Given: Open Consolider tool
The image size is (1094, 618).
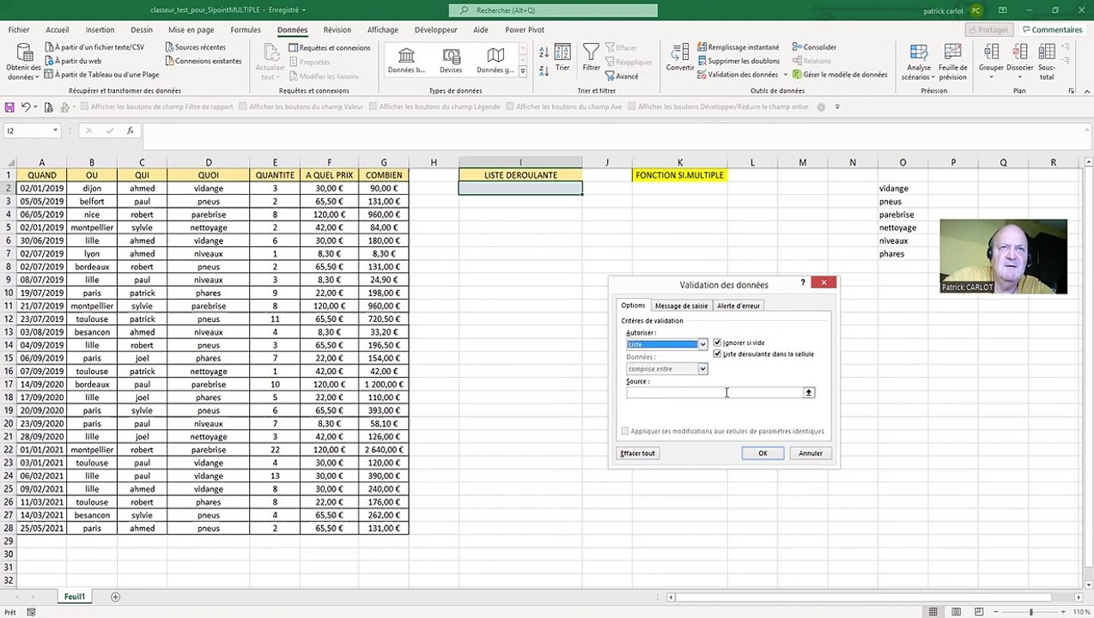Looking at the screenshot, I should tap(814, 47).
